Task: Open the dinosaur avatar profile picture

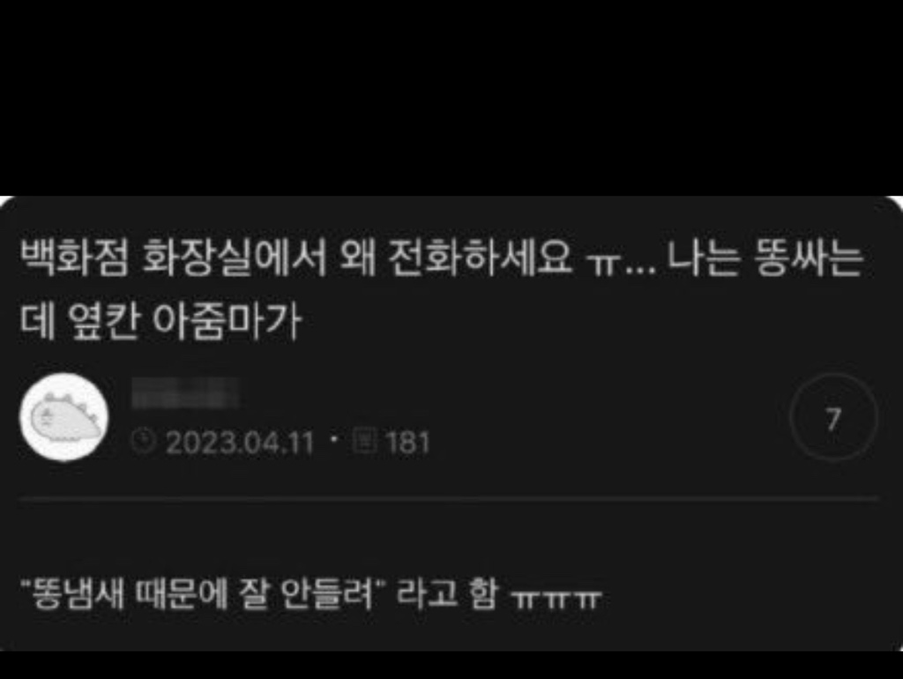Action: click(x=63, y=417)
